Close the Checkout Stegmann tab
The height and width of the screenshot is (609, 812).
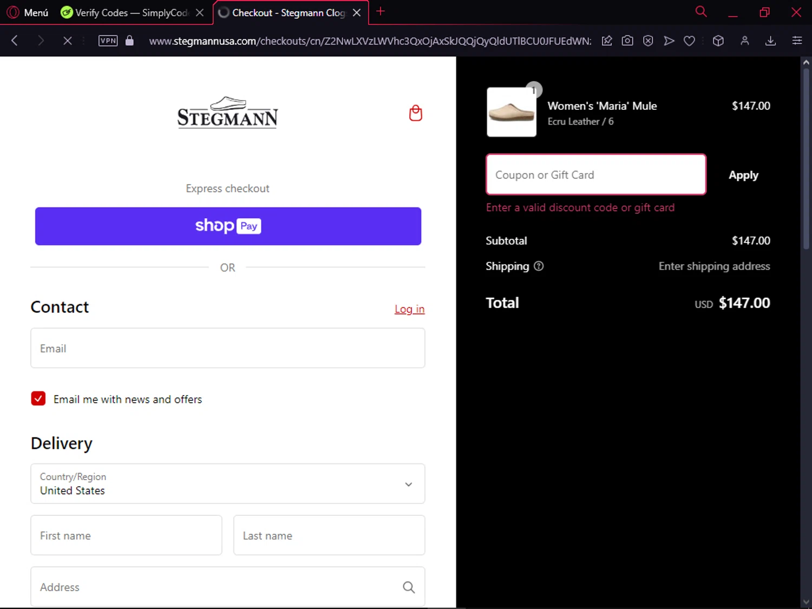point(357,12)
